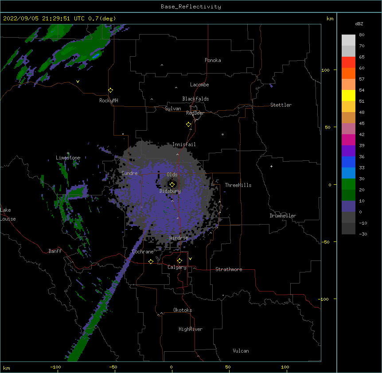Click the km unit label at bottom left
Viewport: 382px width, 373px height.
7,368
